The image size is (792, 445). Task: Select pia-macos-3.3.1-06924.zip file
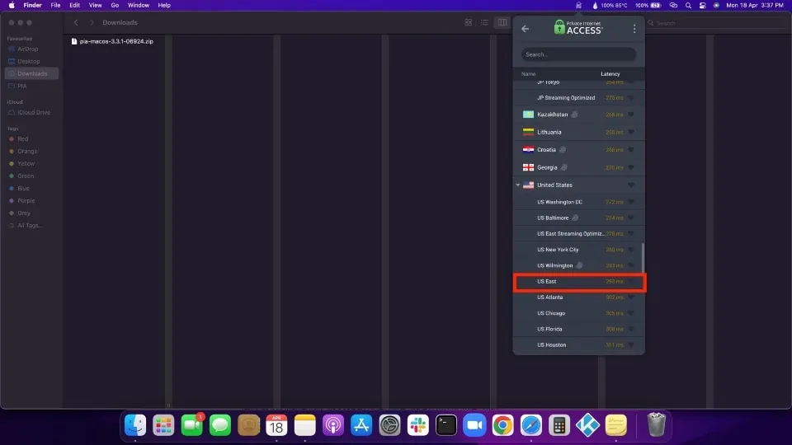click(112, 41)
